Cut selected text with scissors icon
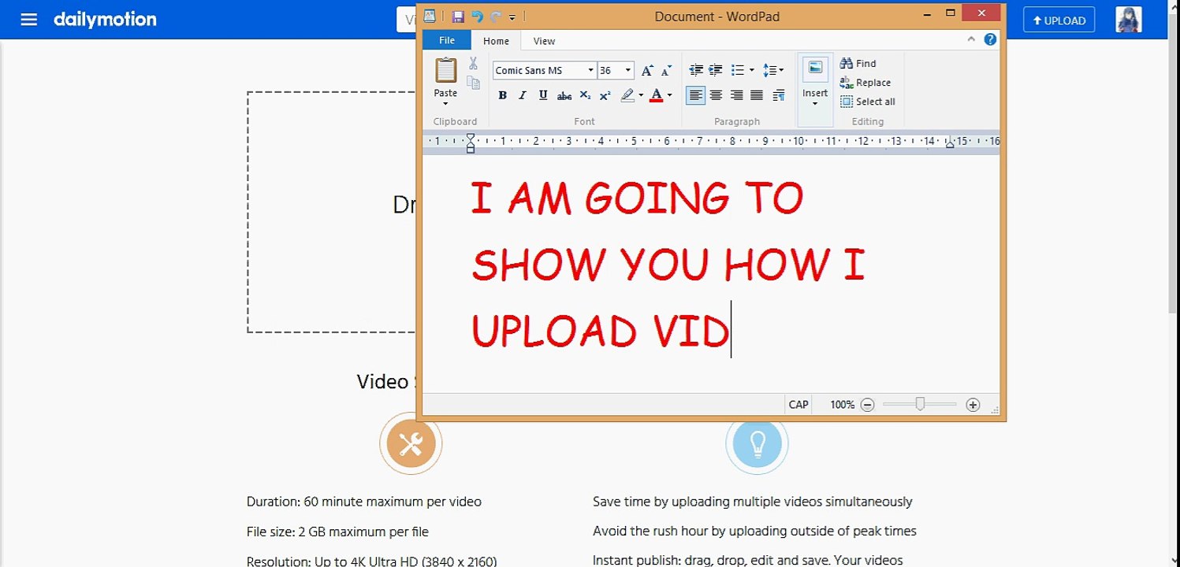1180x567 pixels. point(473,64)
